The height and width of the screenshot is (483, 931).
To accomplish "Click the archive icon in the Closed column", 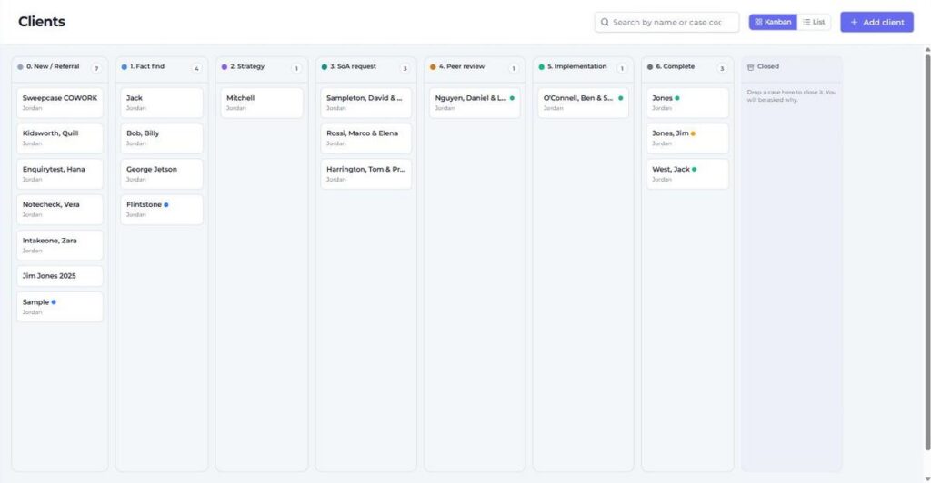I will click(x=750, y=67).
